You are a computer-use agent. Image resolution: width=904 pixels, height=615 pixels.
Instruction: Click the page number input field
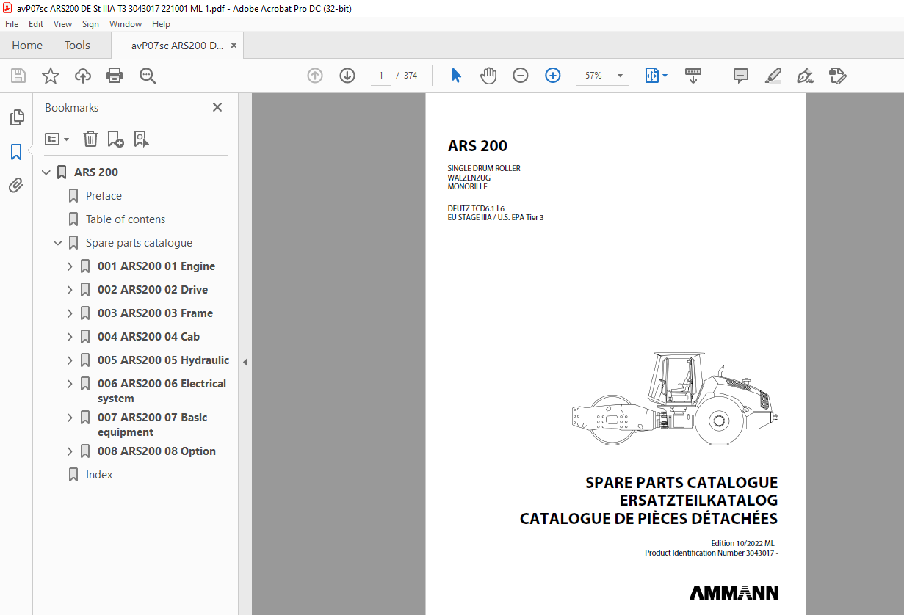click(x=381, y=76)
